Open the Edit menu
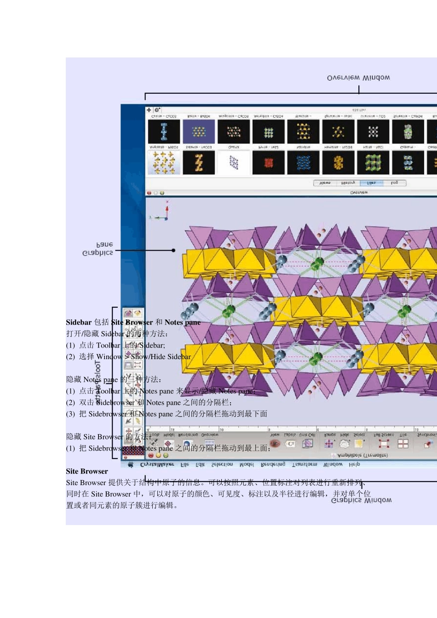The height and width of the screenshot is (618, 437). 200,464
